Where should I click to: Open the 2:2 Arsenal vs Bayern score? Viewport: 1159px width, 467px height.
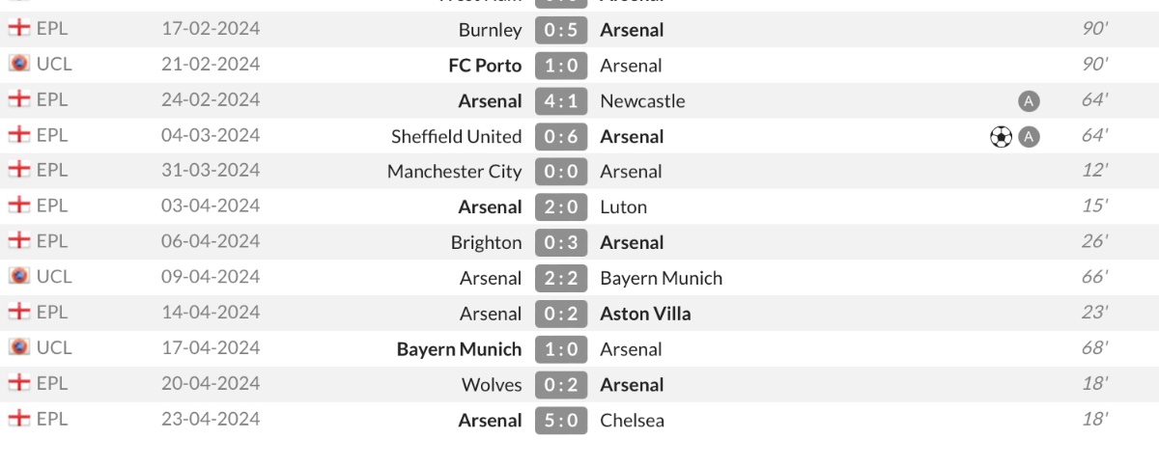click(561, 278)
